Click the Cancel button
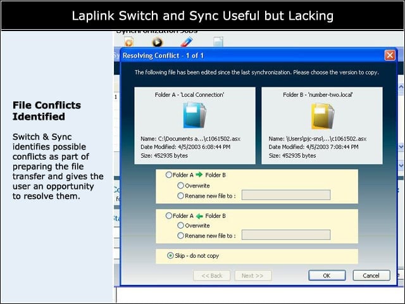The width and height of the screenshot is (405, 304). 371,275
